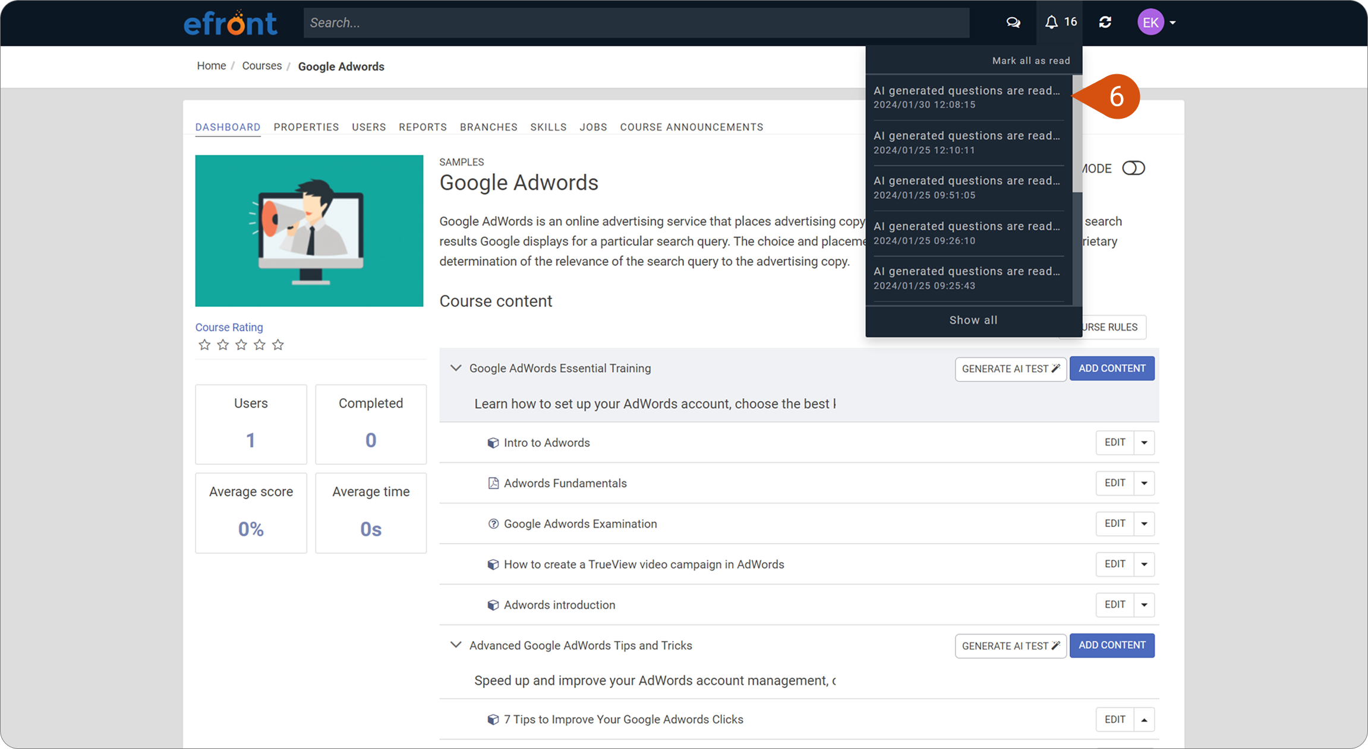Click Generate AI Test for Essential Training
This screenshot has width=1368, height=749.
(1010, 369)
